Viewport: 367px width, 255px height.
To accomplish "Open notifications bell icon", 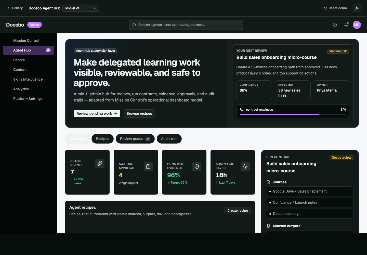I will (346, 25).
